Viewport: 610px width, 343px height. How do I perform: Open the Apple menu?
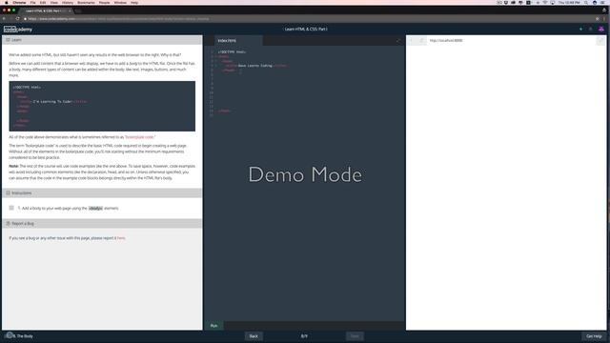point(7,3)
